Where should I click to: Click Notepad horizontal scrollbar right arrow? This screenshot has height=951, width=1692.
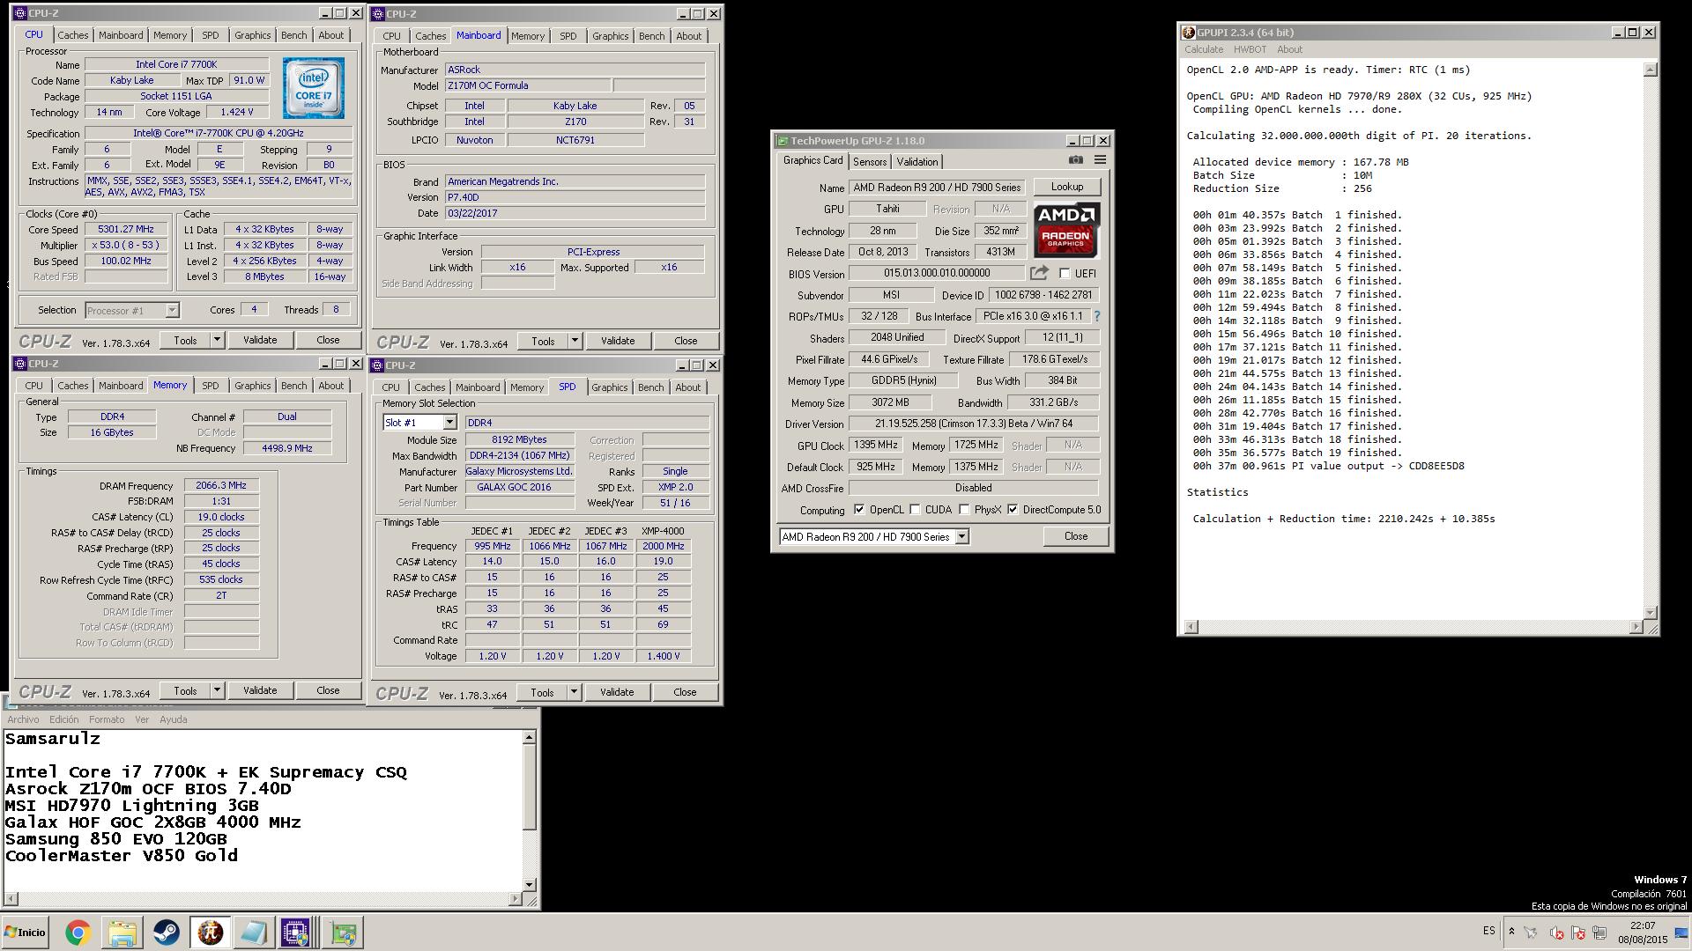pos(516,899)
